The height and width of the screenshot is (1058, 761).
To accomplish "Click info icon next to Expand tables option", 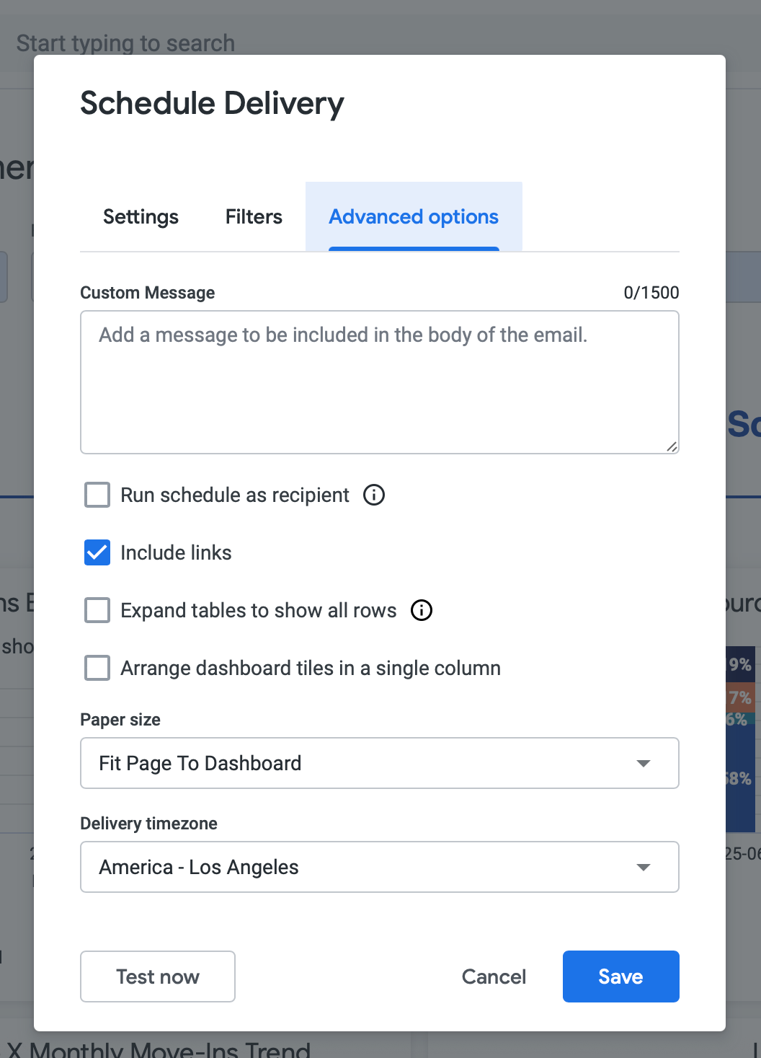I will pos(422,610).
